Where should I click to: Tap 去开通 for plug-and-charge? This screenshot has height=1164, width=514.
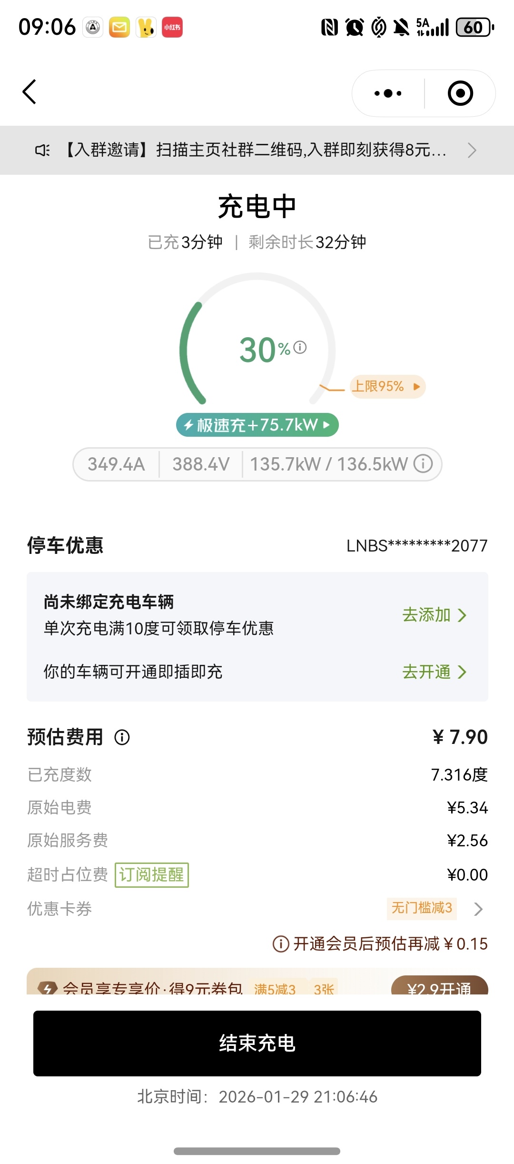click(434, 672)
